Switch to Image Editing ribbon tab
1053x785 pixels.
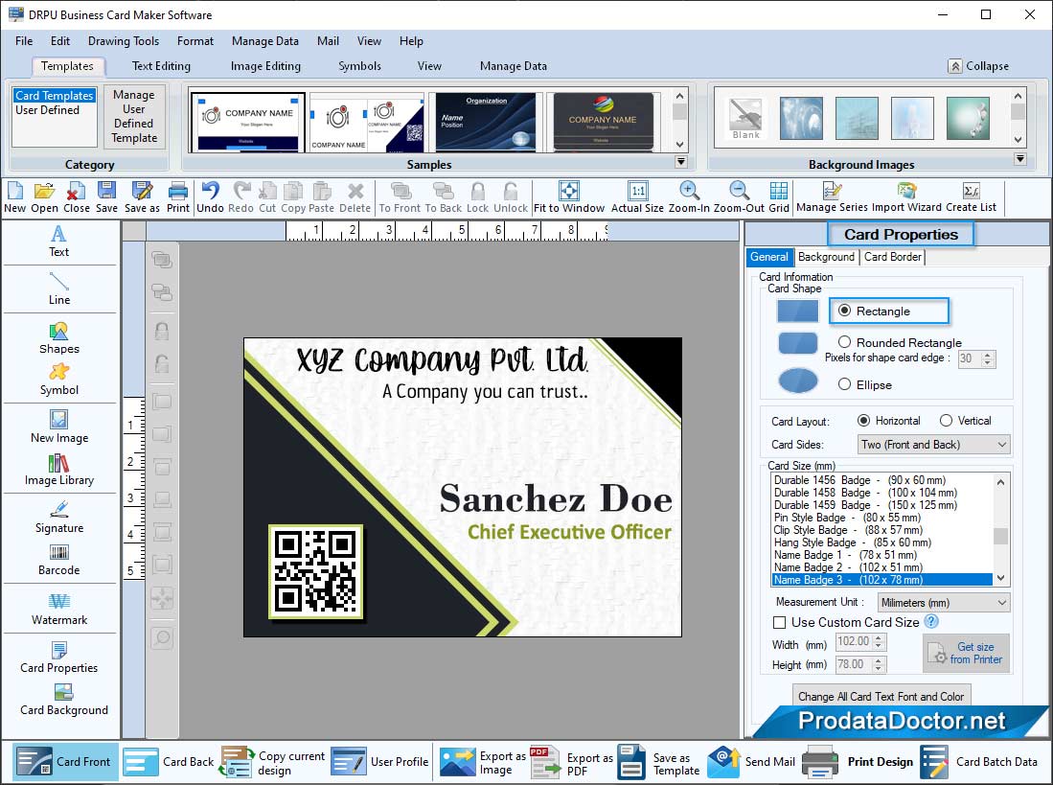[x=265, y=66]
